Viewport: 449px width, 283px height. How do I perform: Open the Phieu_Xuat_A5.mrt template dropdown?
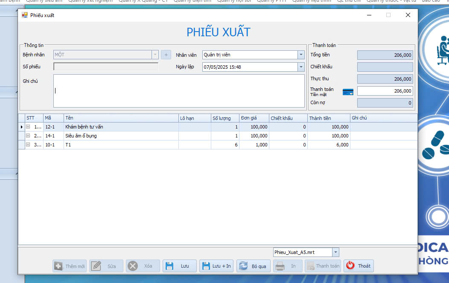[335, 252]
